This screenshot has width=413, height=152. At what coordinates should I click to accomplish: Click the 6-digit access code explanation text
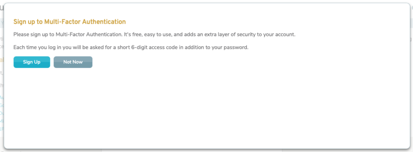click(131, 48)
